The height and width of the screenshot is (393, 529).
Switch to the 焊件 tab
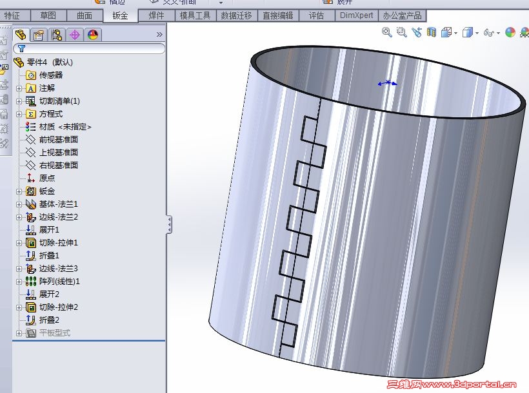coord(157,15)
